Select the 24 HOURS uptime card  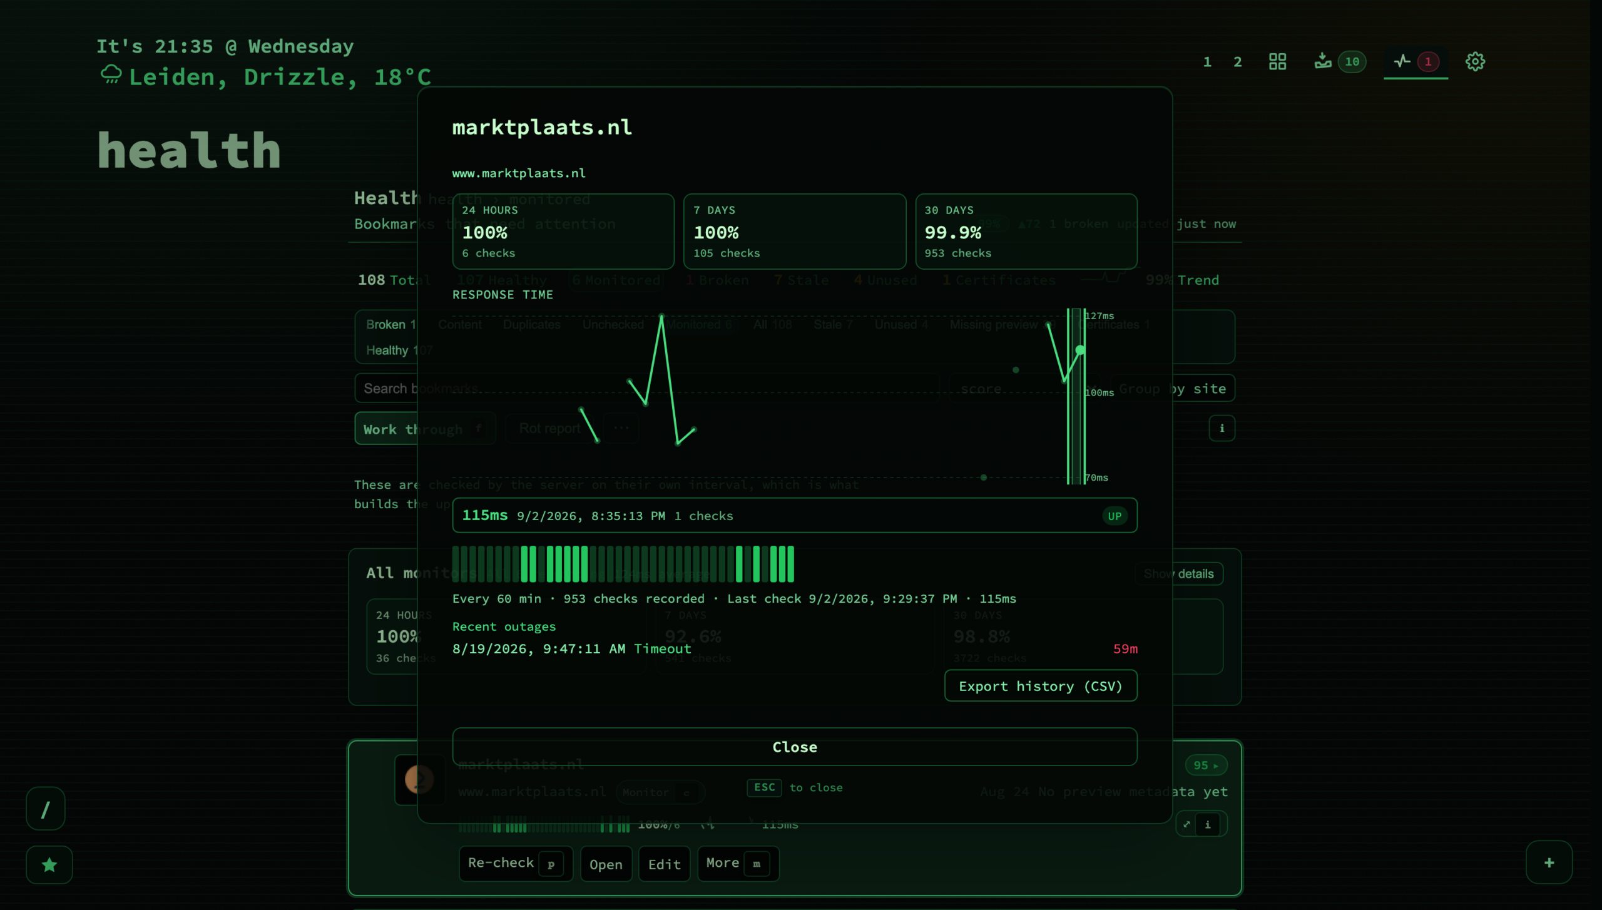pyautogui.click(x=563, y=231)
